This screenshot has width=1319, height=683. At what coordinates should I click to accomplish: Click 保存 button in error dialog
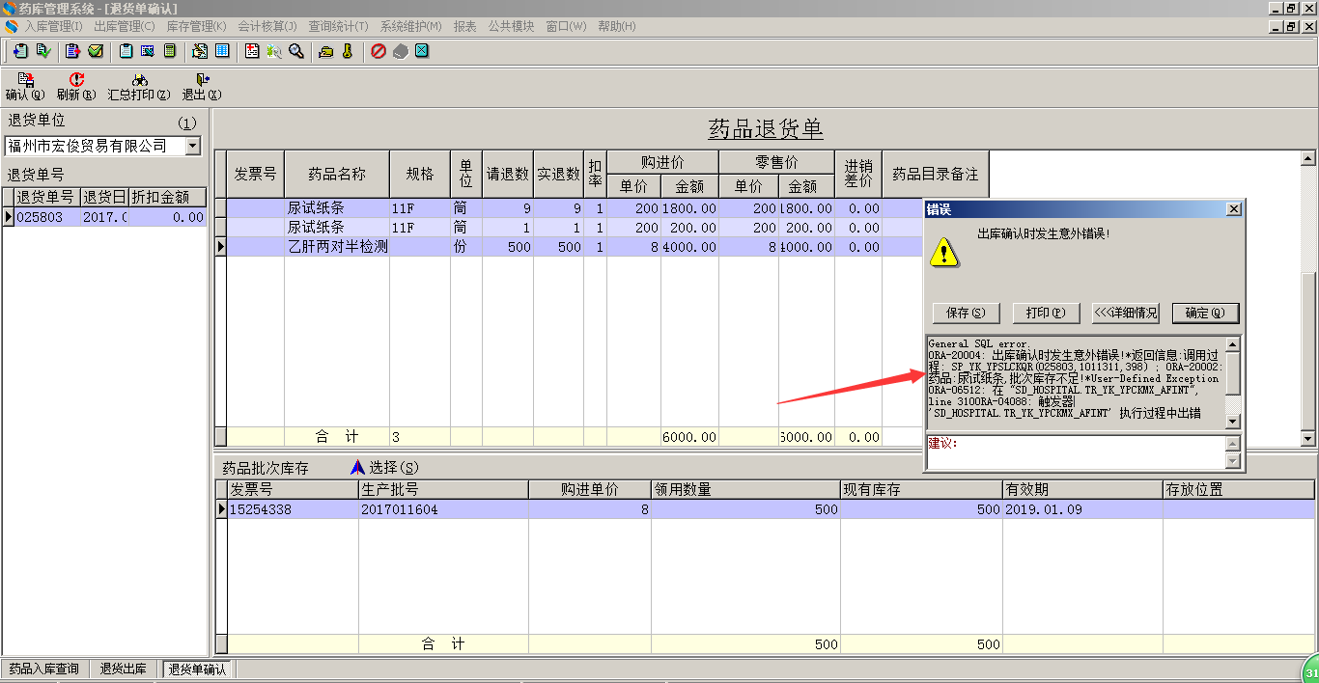966,313
